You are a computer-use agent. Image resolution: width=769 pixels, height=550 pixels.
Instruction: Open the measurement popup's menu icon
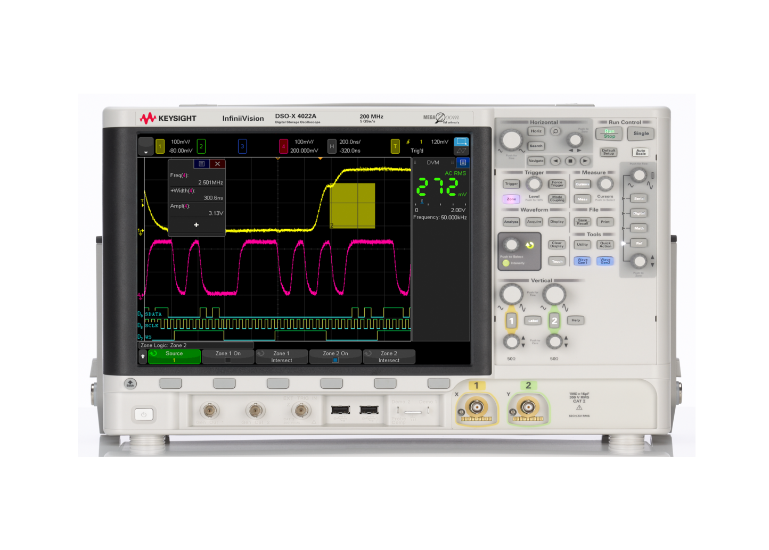point(202,163)
